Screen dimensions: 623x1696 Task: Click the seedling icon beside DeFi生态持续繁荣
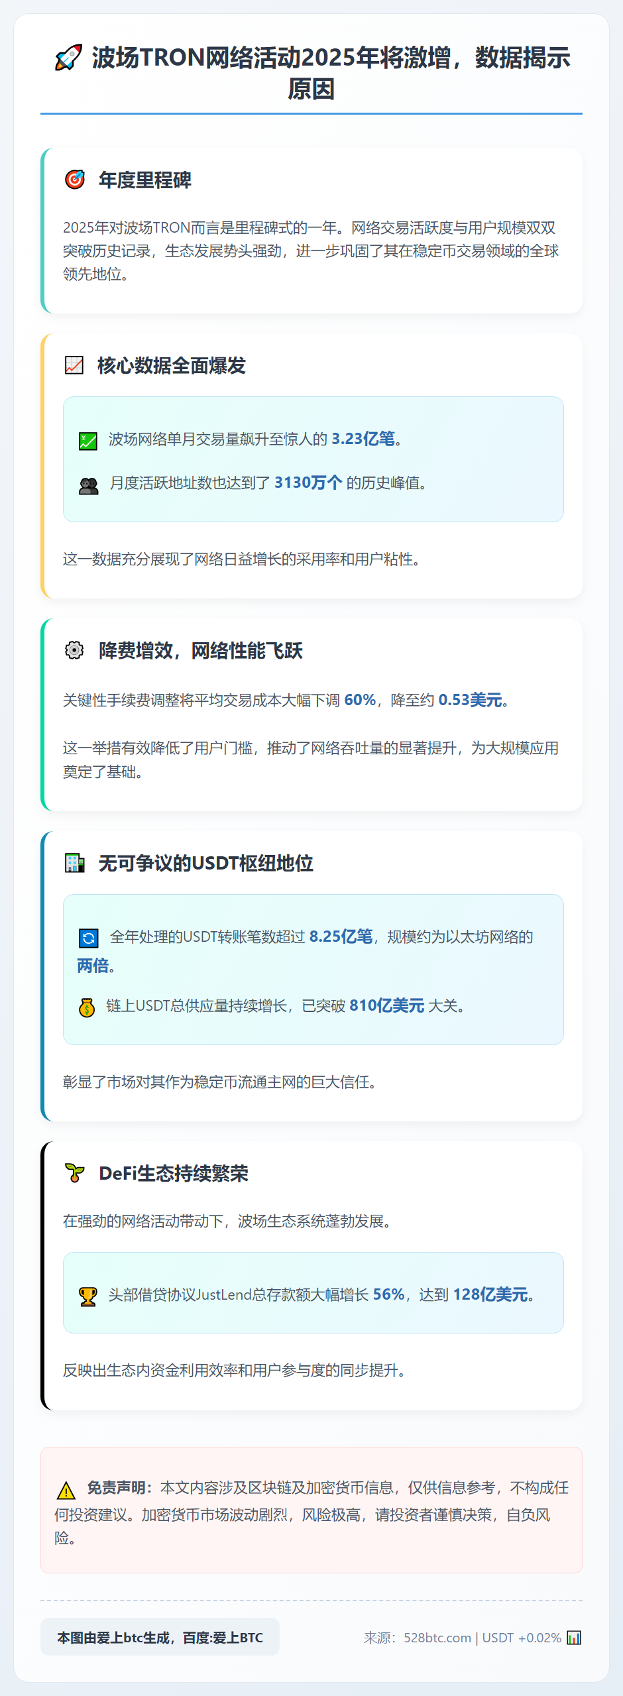click(x=75, y=1173)
